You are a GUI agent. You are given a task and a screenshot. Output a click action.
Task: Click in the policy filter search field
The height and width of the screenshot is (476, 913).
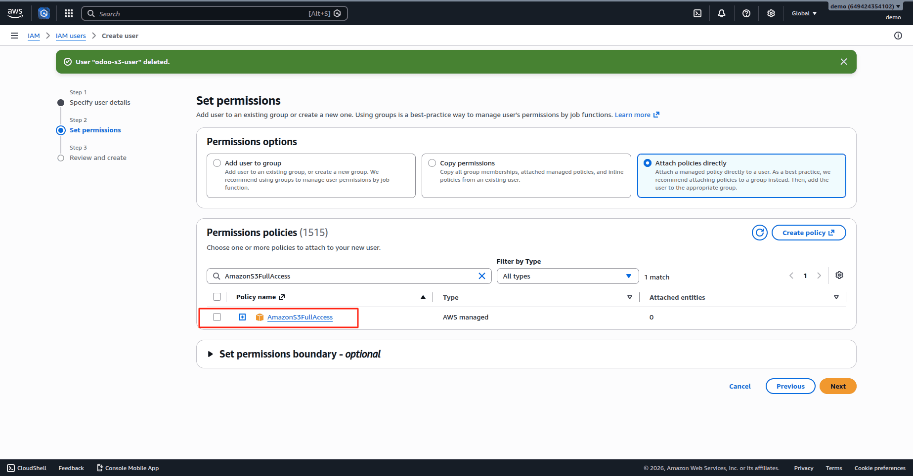(x=349, y=276)
